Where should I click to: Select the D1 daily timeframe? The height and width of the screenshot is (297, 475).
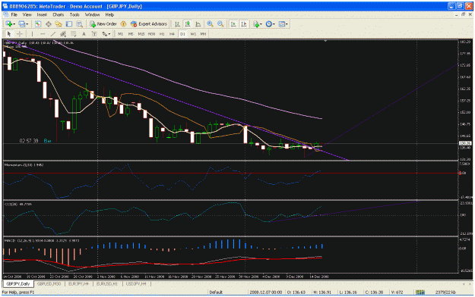coord(182,34)
